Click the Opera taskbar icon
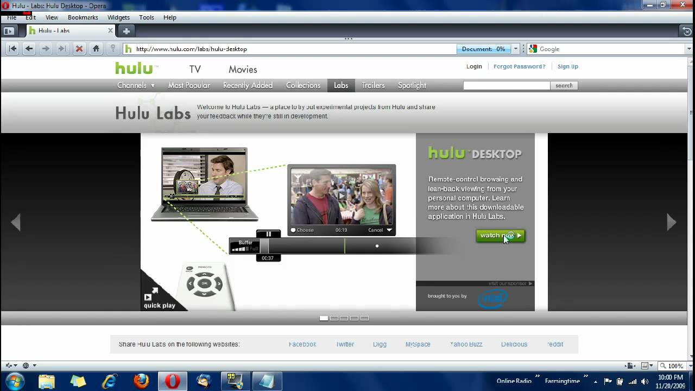This screenshot has height=391, width=695. [x=173, y=381]
